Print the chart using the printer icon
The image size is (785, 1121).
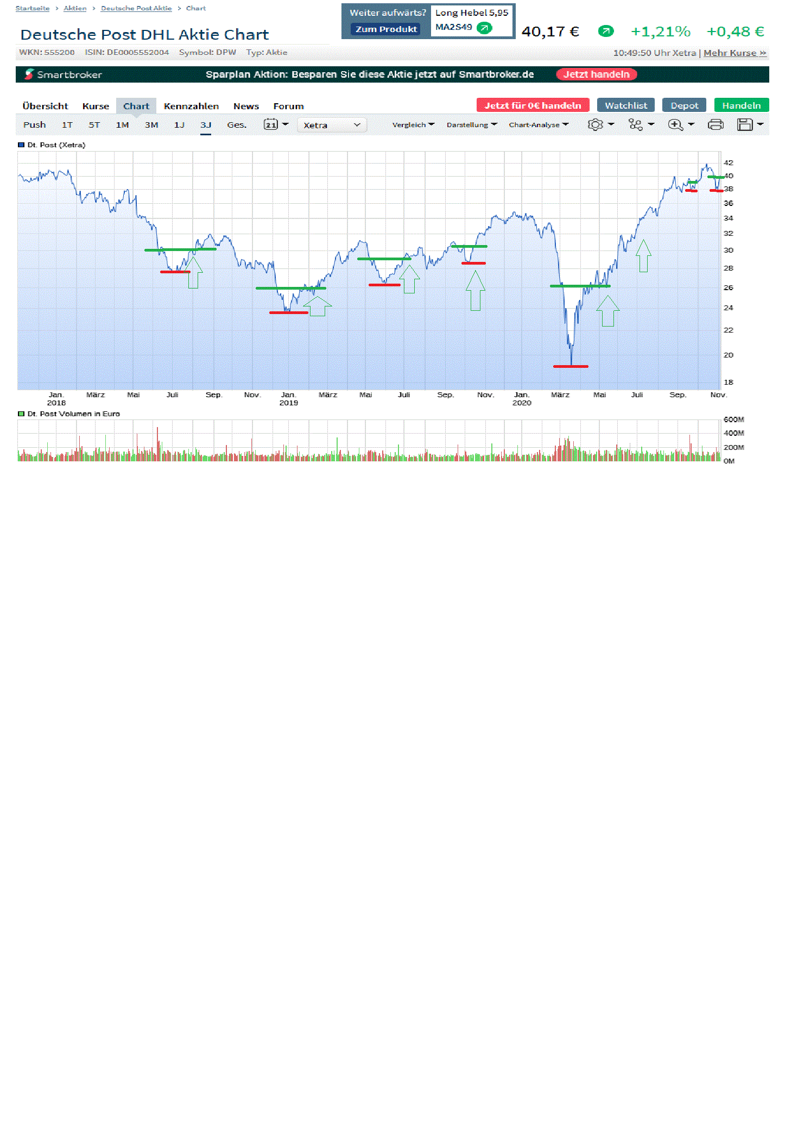(x=716, y=124)
